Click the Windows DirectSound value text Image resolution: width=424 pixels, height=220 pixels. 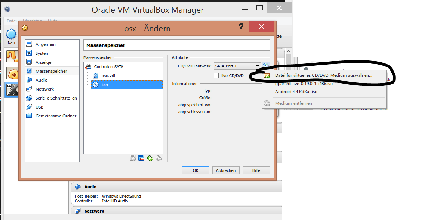122,196
